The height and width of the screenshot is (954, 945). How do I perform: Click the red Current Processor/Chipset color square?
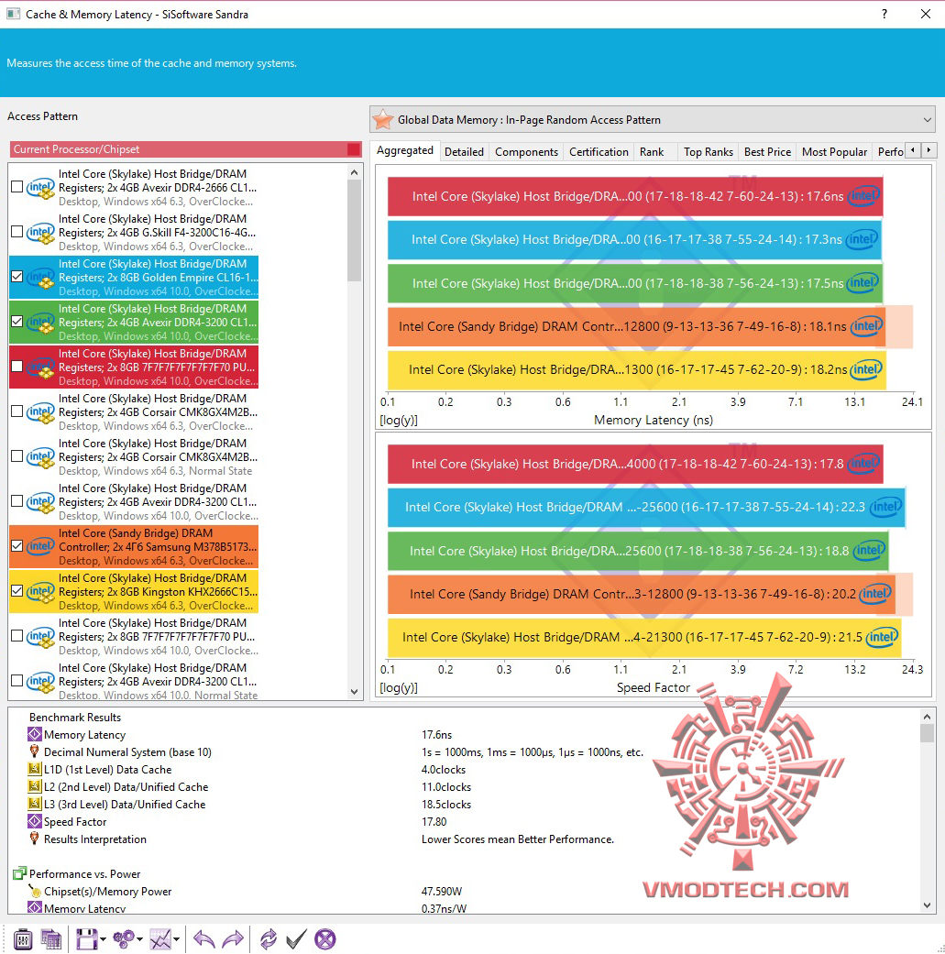[x=354, y=149]
